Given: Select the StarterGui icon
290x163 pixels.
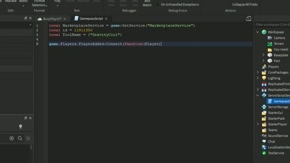Looking at the screenshot, I should [x=264, y=113].
